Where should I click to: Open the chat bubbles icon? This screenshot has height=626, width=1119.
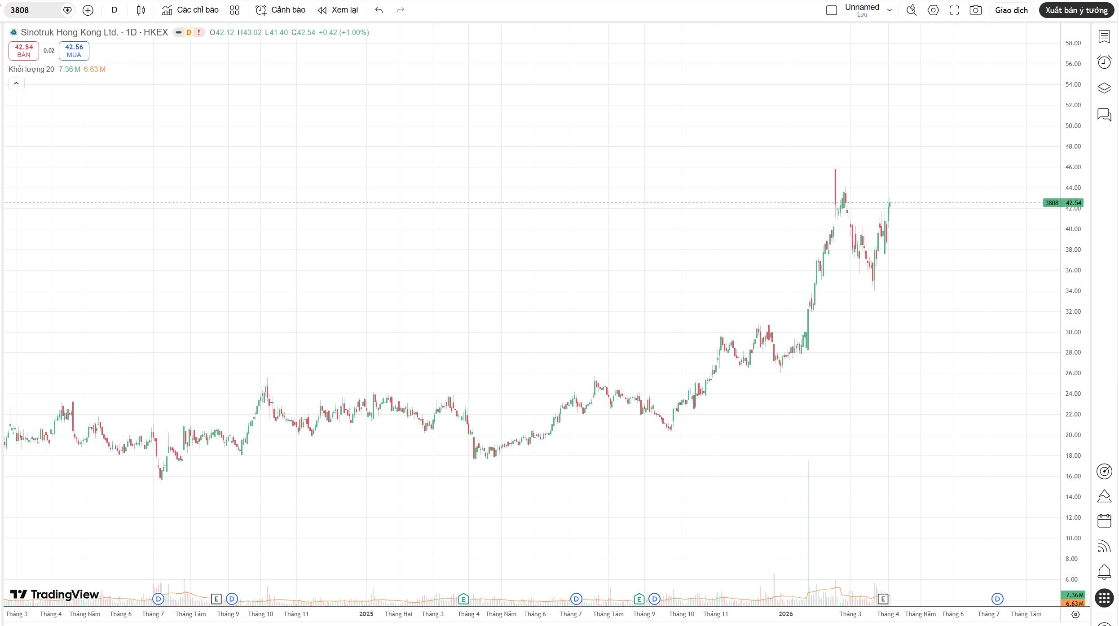[x=1104, y=114]
